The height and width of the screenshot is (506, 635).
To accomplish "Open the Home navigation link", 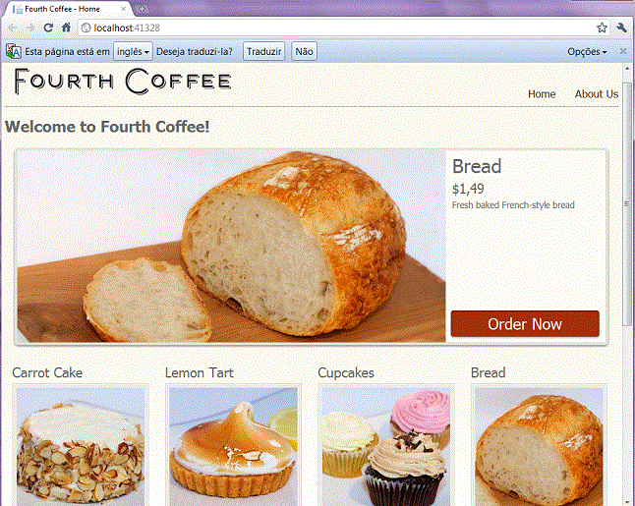I will (x=542, y=94).
